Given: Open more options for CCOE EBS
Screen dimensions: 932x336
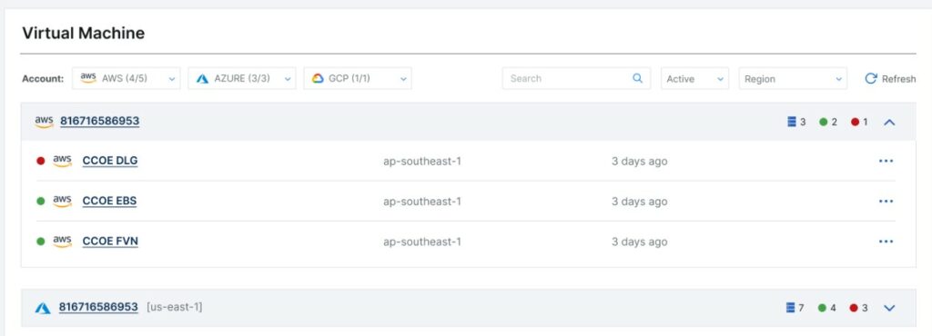Looking at the screenshot, I should click(x=886, y=202).
